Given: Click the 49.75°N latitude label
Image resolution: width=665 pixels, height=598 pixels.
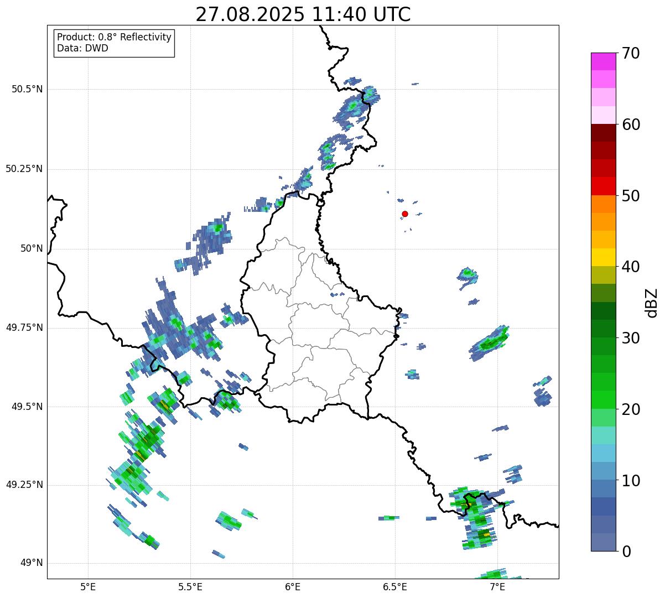Looking at the screenshot, I should coord(24,327).
